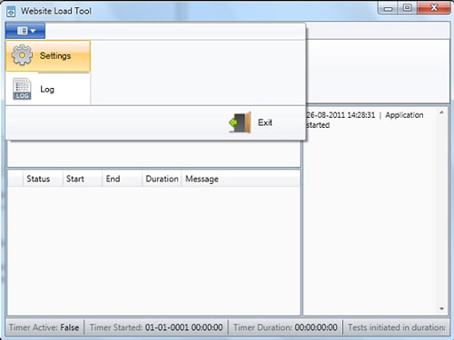Click the LOG document icon
The image size is (454, 340).
(x=22, y=89)
